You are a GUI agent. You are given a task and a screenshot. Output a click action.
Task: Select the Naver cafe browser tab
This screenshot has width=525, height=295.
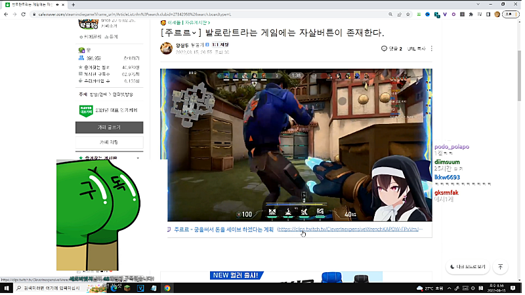(31, 5)
